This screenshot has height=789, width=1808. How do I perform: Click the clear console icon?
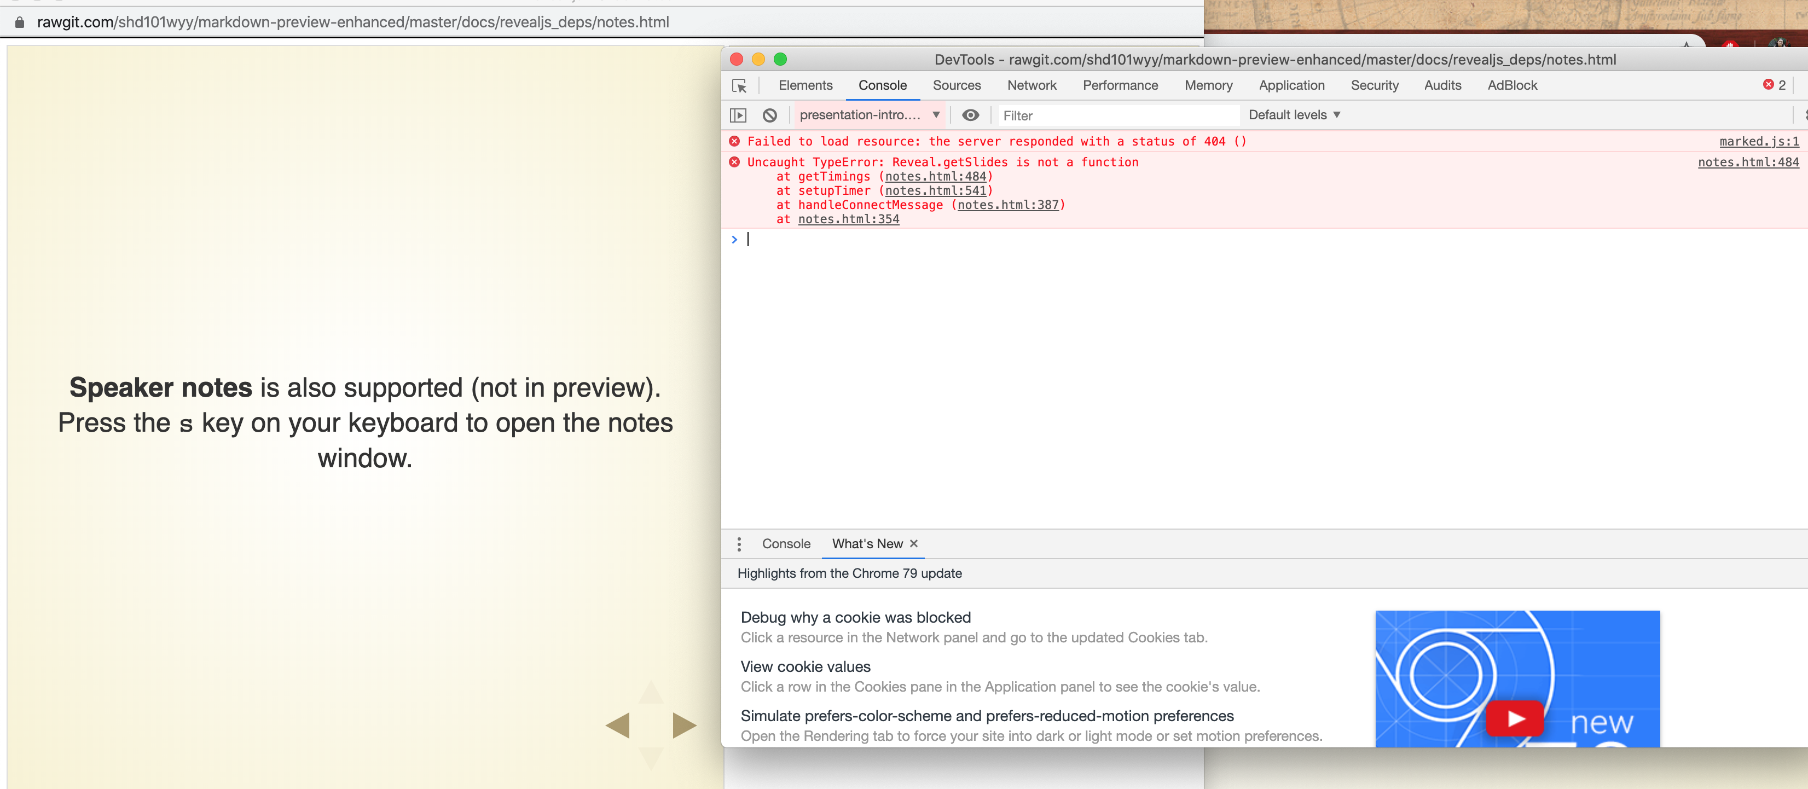pos(770,114)
